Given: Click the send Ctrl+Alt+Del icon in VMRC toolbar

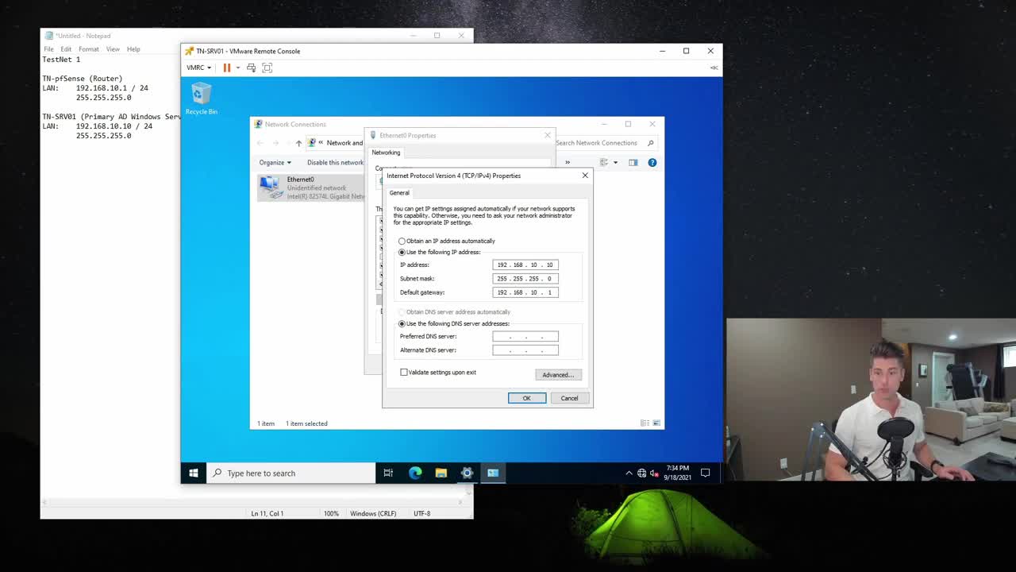Looking at the screenshot, I should (252, 68).
